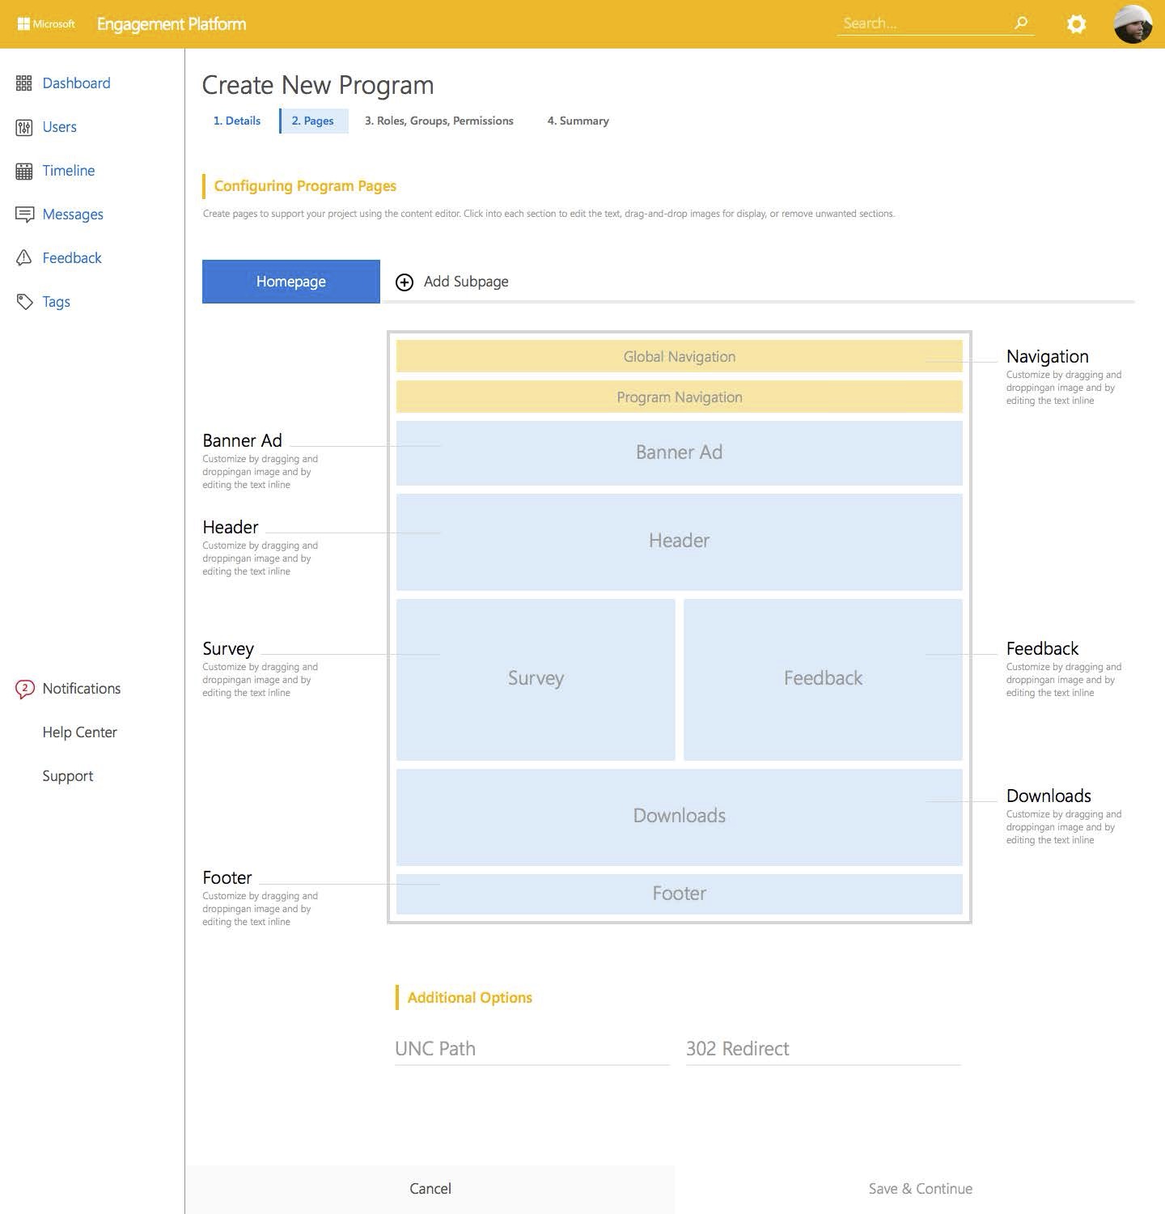Viewport: 1165px width, 1214px height.
Task: Click the Users sliders icon
Action: [24, 127]
